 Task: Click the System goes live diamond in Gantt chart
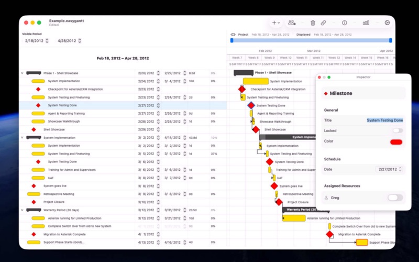(274, 186)
